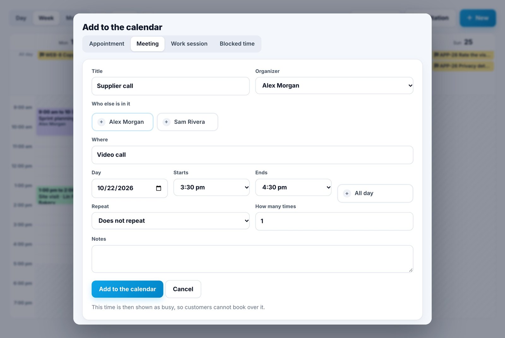Open the Repeat dropdown

click(170, 221)
